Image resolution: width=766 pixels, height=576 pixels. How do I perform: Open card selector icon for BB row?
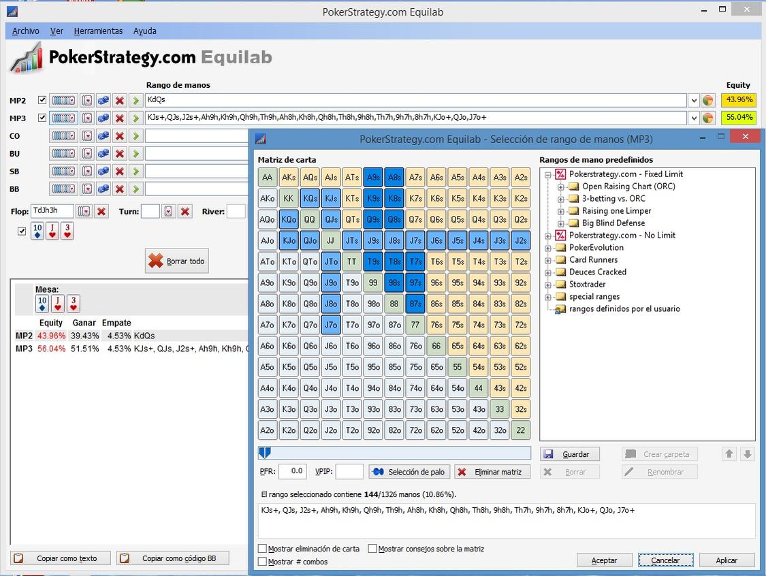pyautogui.click(x=87, y=189)
